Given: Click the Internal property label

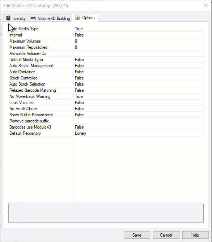Looking at the screenshot, I should pyautogui.click(x=16, y=35).
